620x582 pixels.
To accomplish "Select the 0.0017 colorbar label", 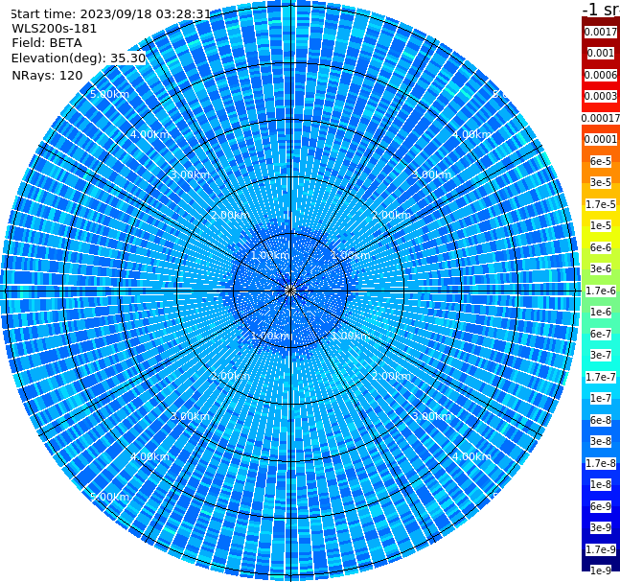I will pyautogui.click(x=601, y=32).
